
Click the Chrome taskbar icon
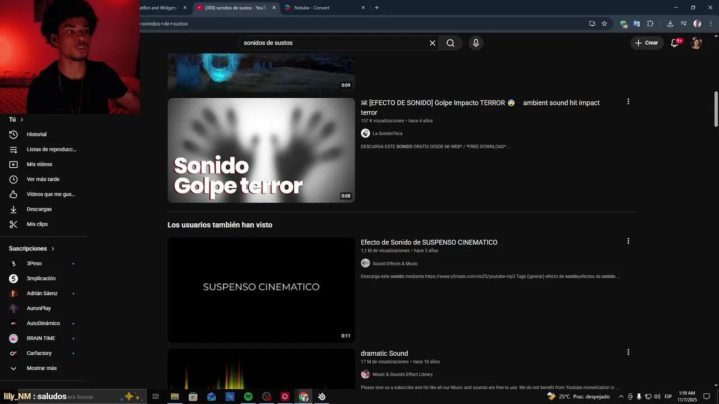pos(303,397)
